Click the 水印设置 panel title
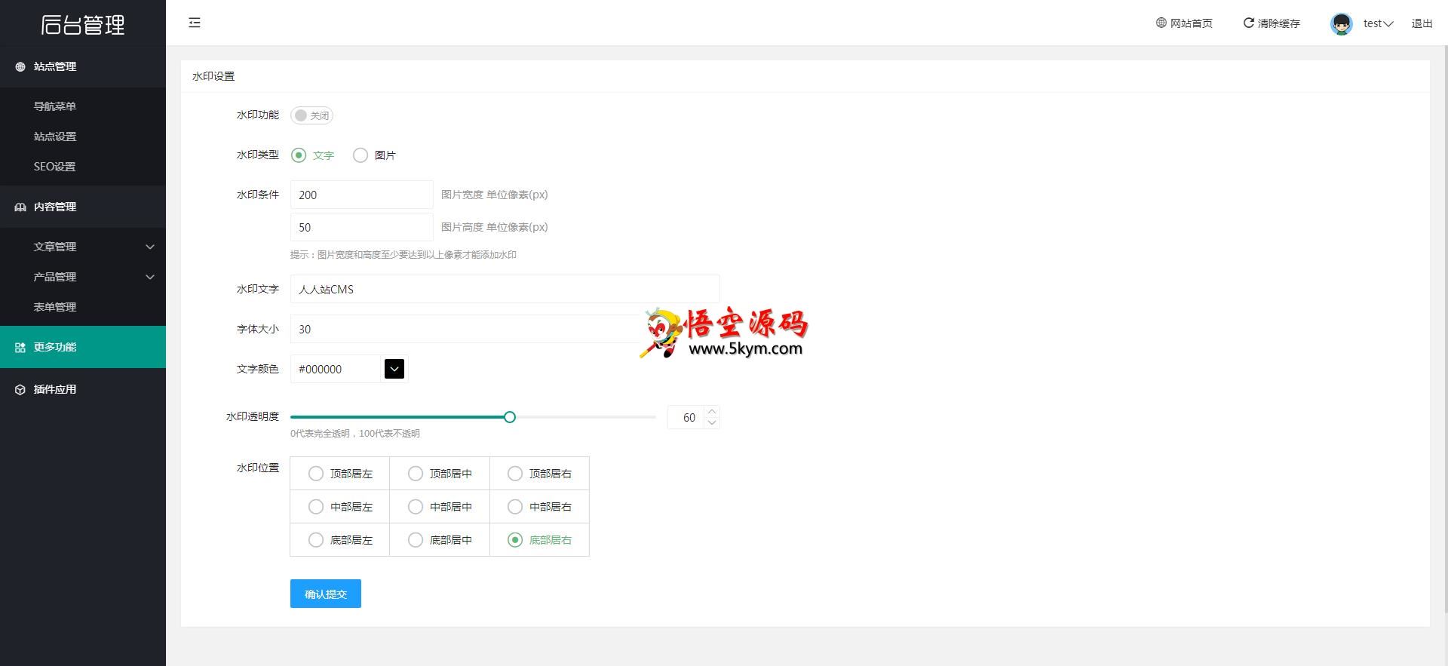The width and height of the screenshot is (1448, 666). click(213, 76)
